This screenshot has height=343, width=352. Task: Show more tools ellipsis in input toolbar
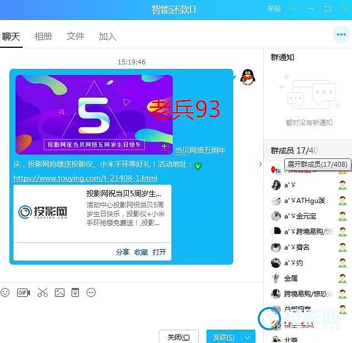(x=91, y=292)
